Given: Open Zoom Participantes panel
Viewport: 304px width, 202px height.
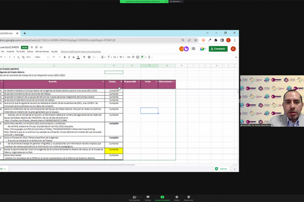Looking at the screenshot, I should [x=134, y=198].
